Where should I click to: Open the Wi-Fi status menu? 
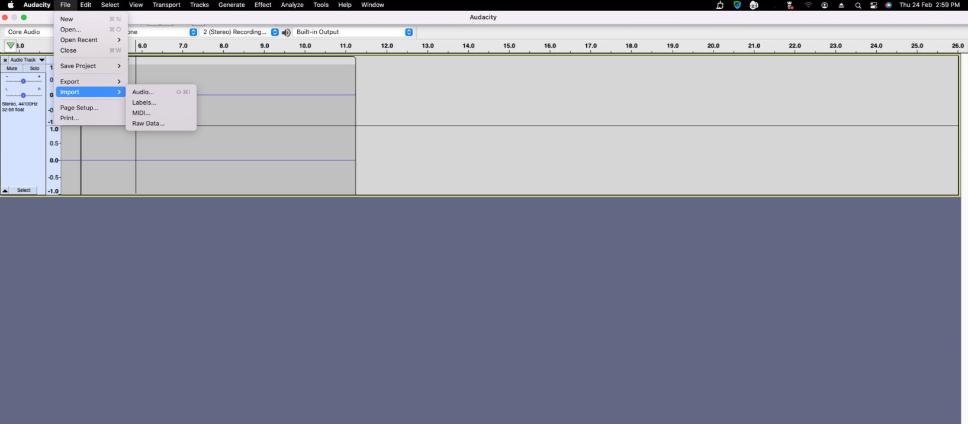click(x=808, y=5)
